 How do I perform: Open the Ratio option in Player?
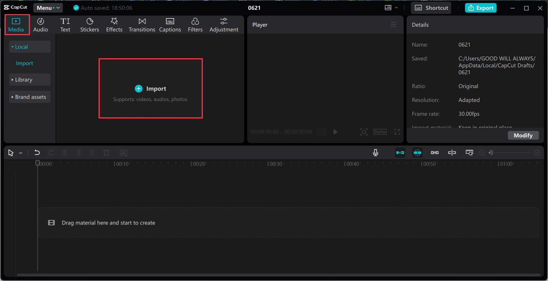[380, 132]
